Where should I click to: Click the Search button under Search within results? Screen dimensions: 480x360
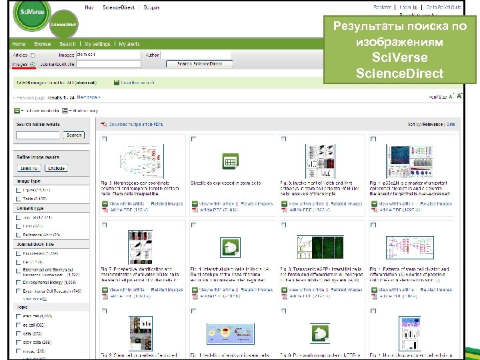coord(74,135)
